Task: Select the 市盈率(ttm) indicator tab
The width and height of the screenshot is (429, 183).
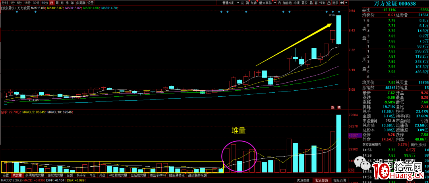Action: pyautogui.click(x=158, y=175)
